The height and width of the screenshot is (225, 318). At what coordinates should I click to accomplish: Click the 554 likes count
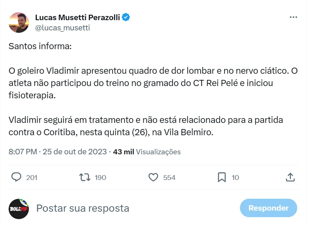pos(169,178)
